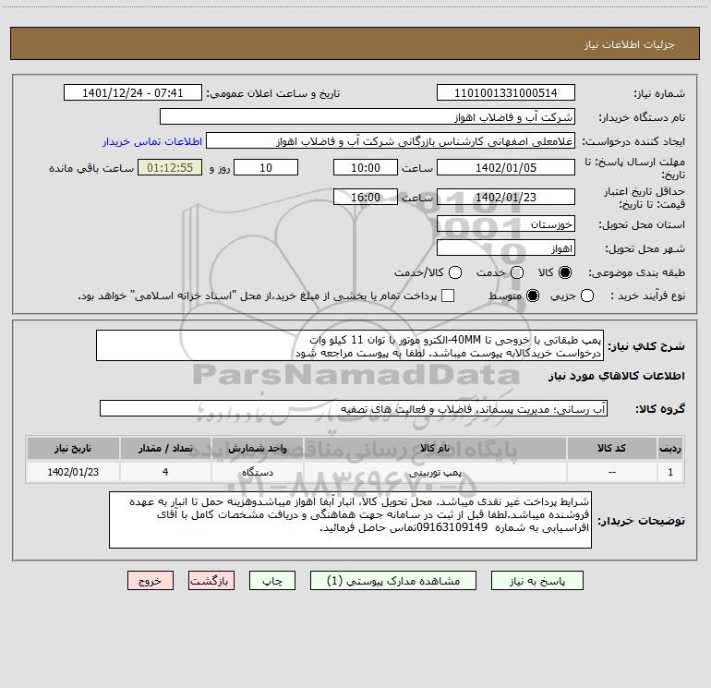The width and height of the screenshot is (711, 688).
Task: Click the response deadline date 1402/01/05
Action: 506,167
